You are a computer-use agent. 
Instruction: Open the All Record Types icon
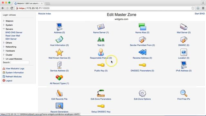(59, 78)
